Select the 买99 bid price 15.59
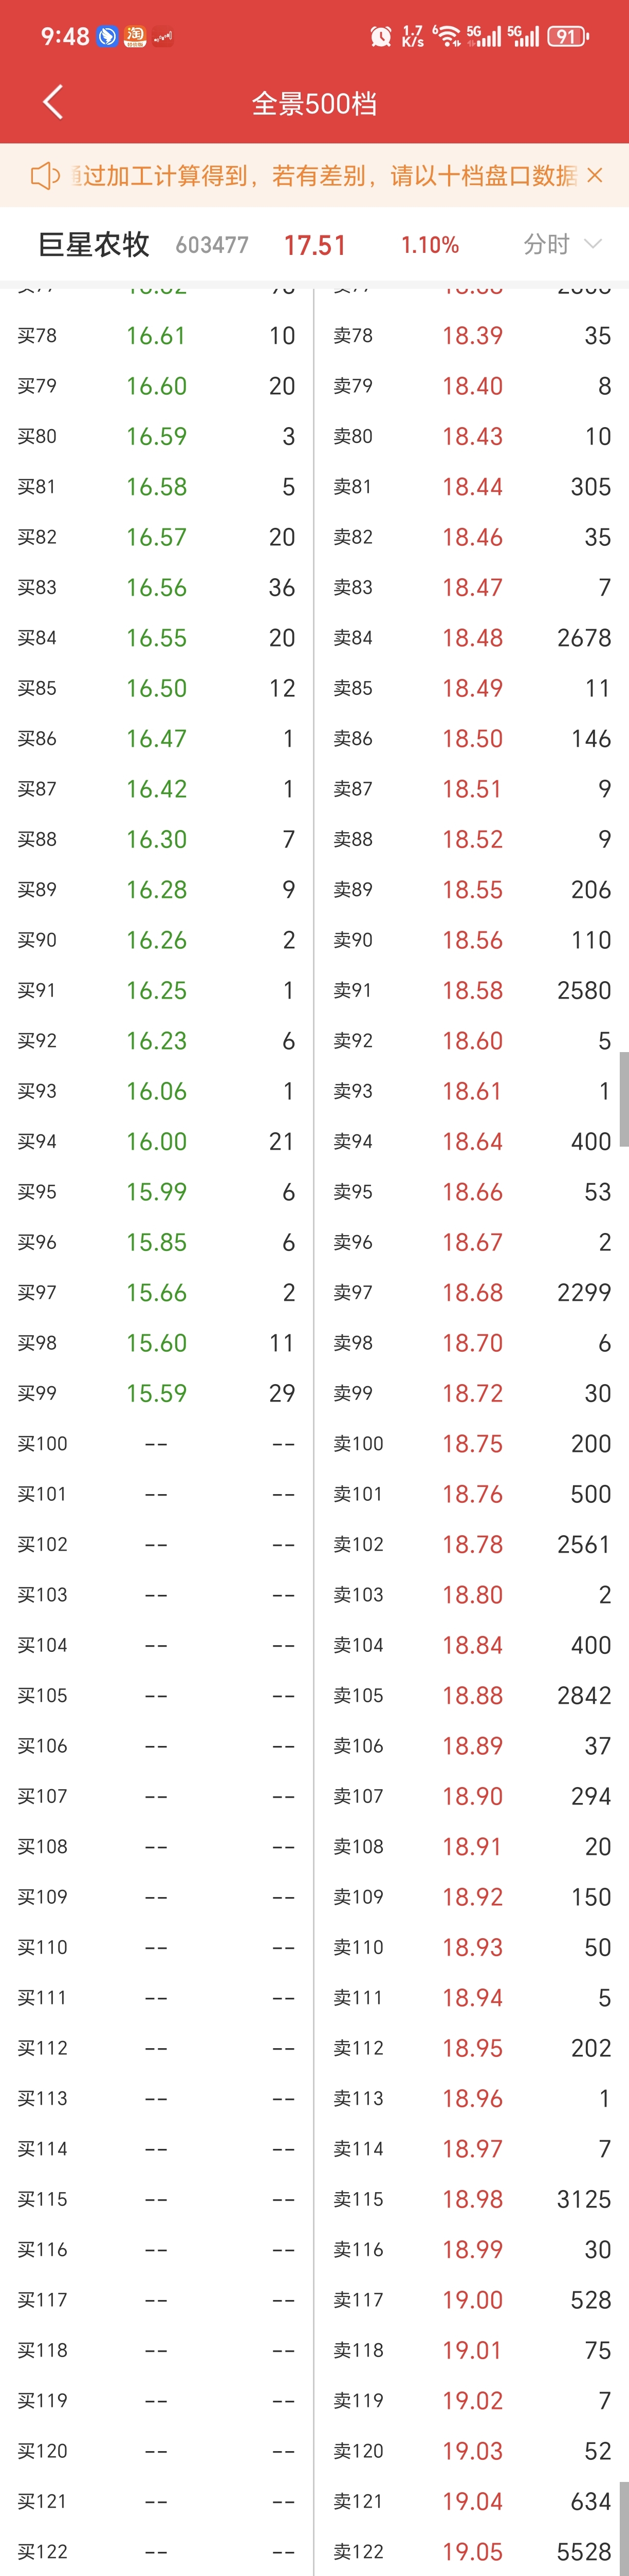The width and height of the screenshot is (629, 2576). coord(156,1393)
